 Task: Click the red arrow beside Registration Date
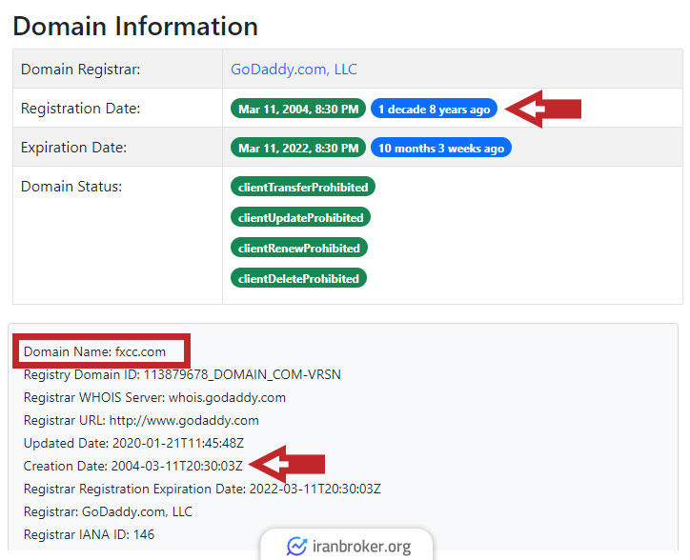pos(542,110)
